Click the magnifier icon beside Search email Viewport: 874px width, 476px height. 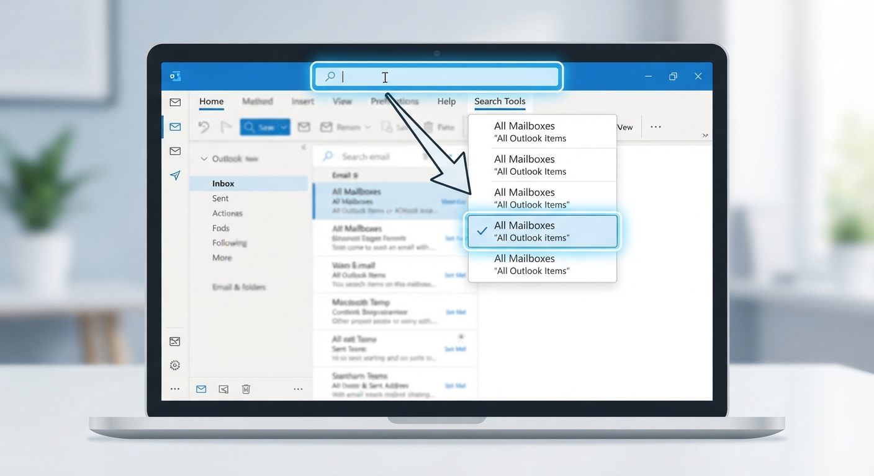(328, 157)
